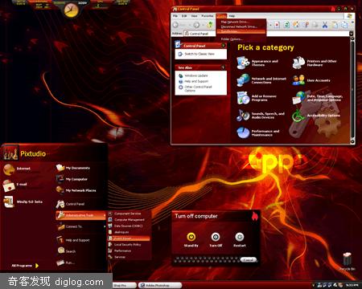Screen dimensions: 362x289
Task: Open Add or Remove Programs icon
Action: [x=244, y=98]
